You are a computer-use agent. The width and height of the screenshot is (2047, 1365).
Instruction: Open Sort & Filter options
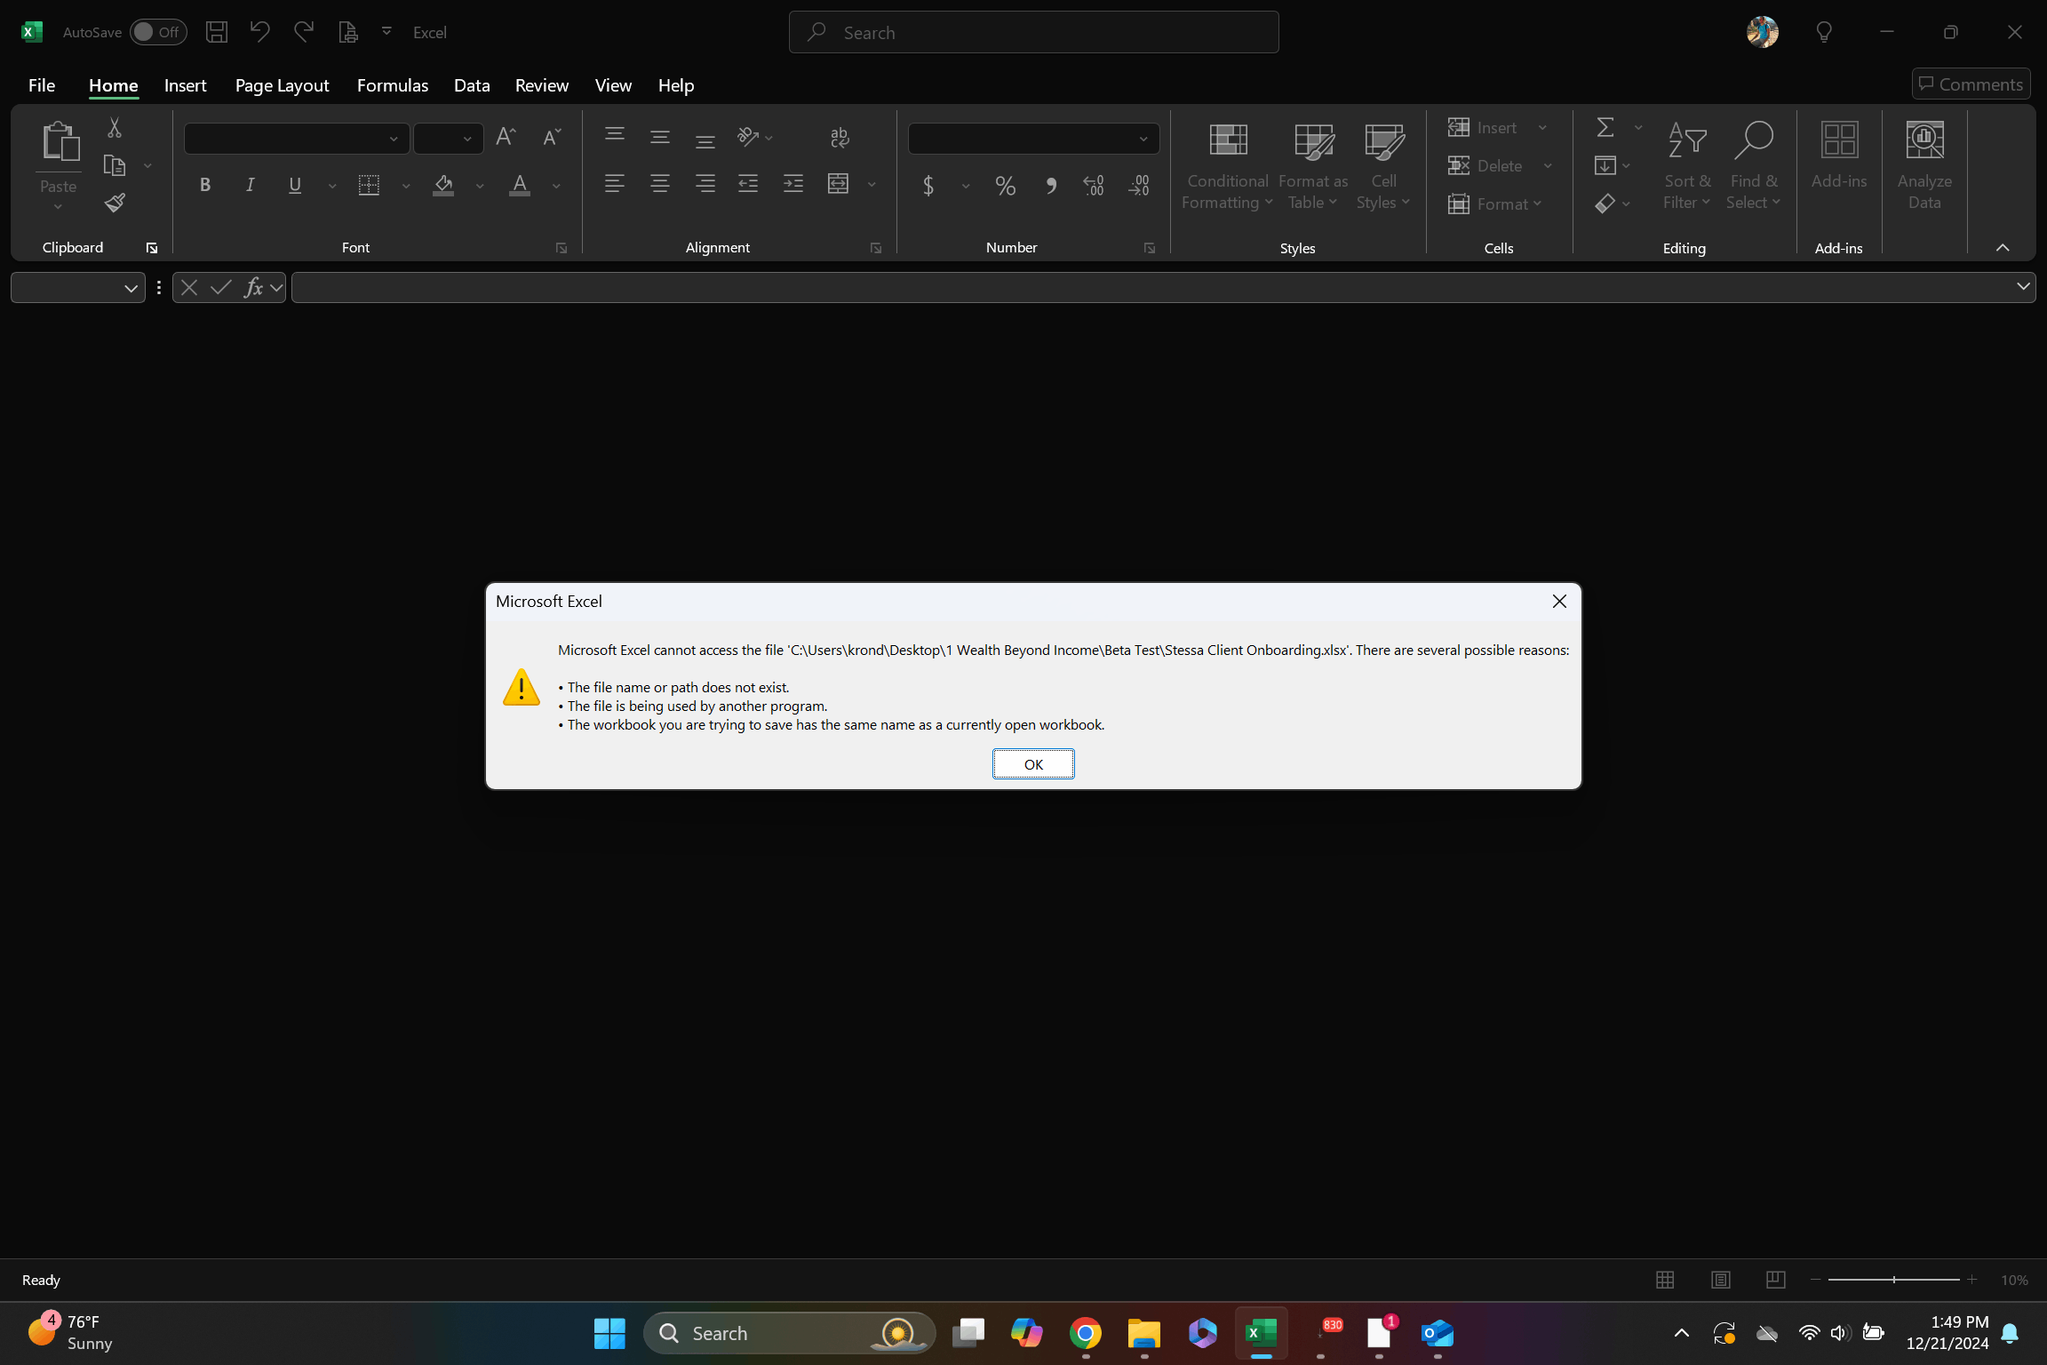(x=1686, y=164)
